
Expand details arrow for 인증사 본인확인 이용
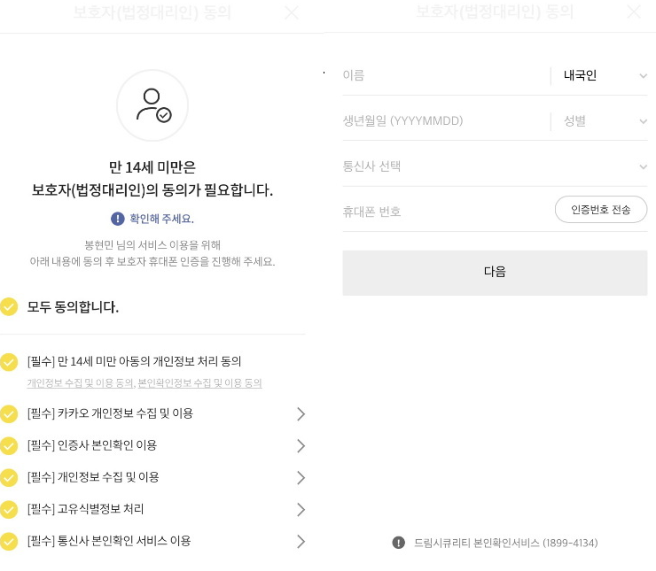pos(301,445)
